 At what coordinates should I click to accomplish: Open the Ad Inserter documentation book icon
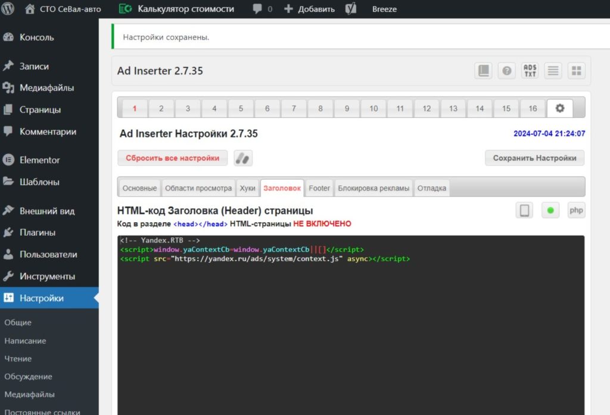[x=483, y=70]
